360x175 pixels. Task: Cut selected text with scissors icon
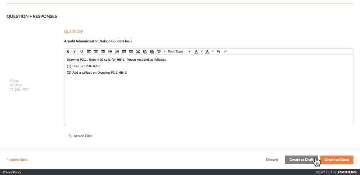click(x=138, y=52)
